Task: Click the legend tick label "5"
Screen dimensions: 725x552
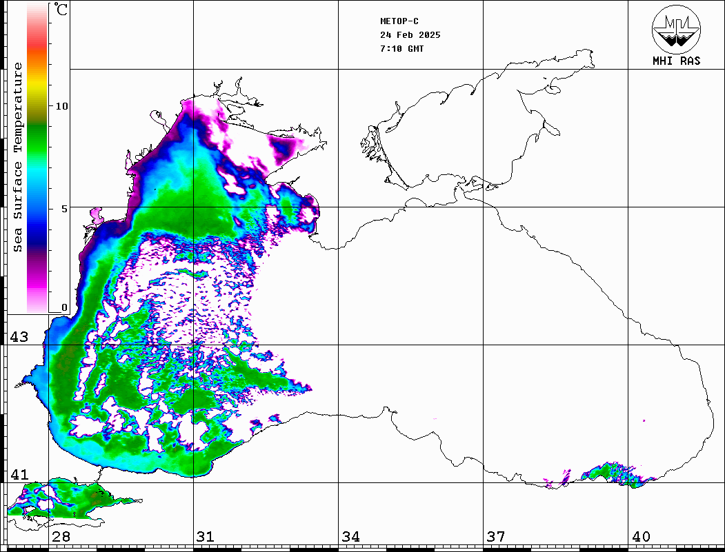Action: pos(65,209)
